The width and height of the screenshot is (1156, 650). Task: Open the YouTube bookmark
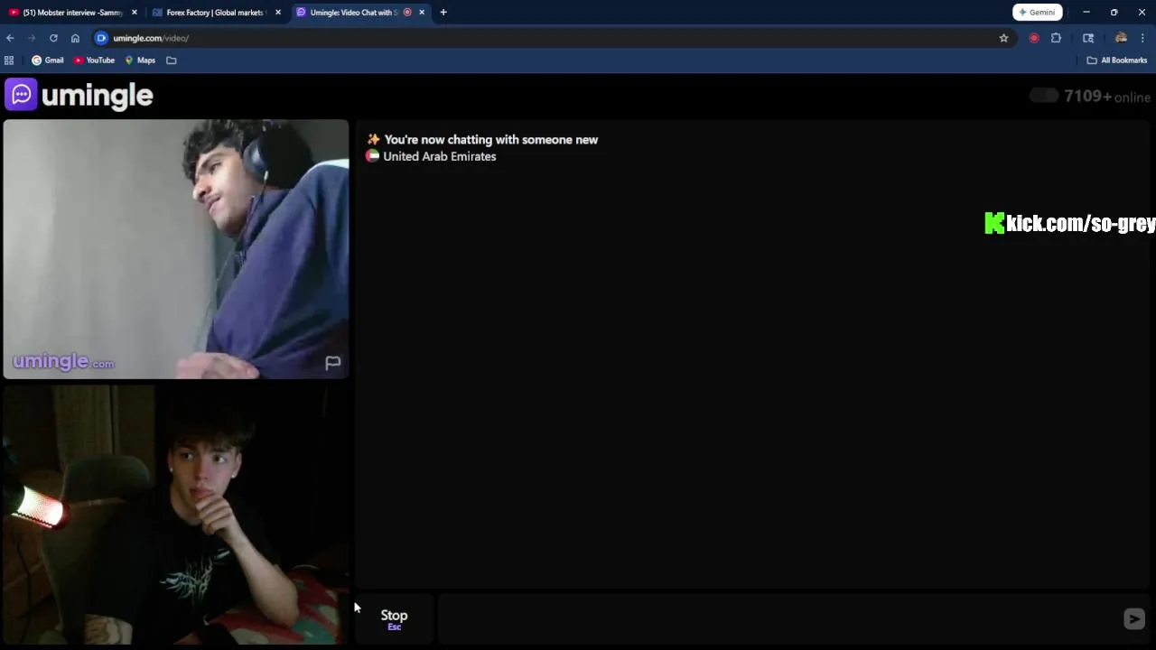94,60
